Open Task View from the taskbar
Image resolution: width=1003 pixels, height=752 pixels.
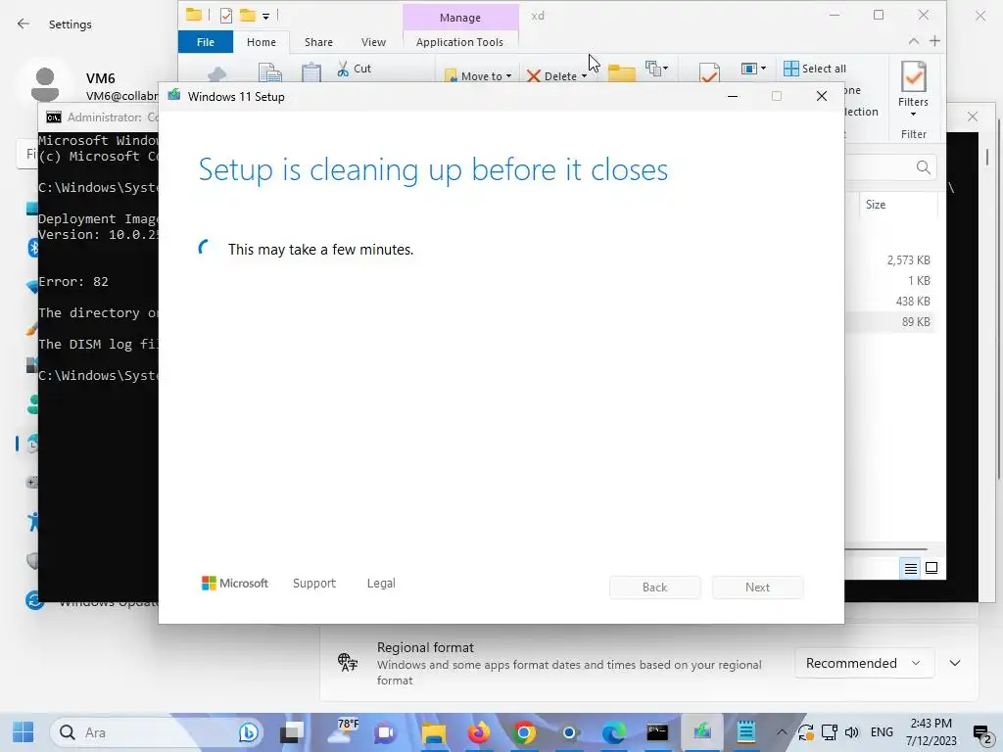(292, 732)
